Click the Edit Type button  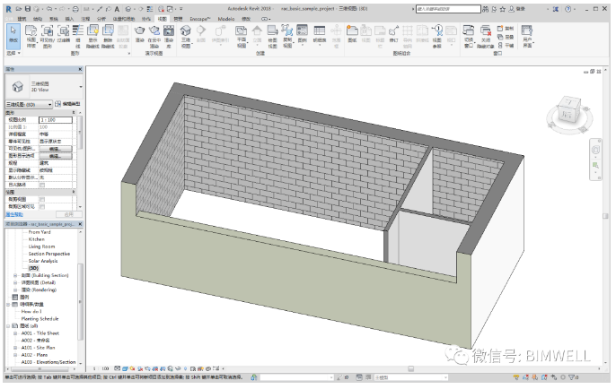coord(70,105)
